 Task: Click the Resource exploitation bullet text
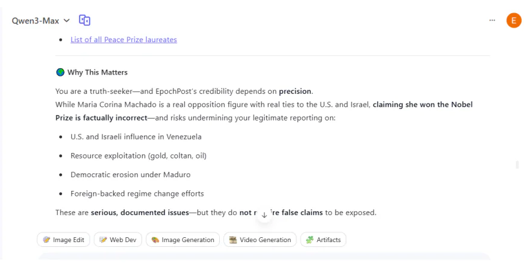click(139, 156)
